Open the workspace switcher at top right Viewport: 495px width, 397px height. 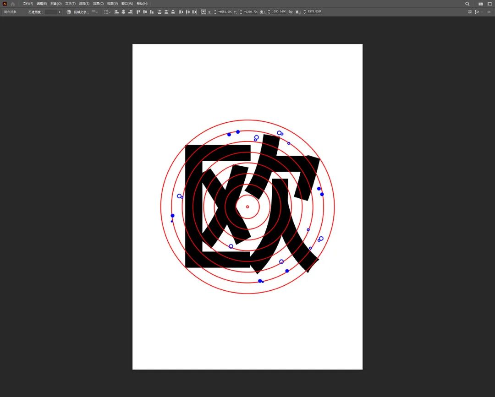click(x=489, y=4)
